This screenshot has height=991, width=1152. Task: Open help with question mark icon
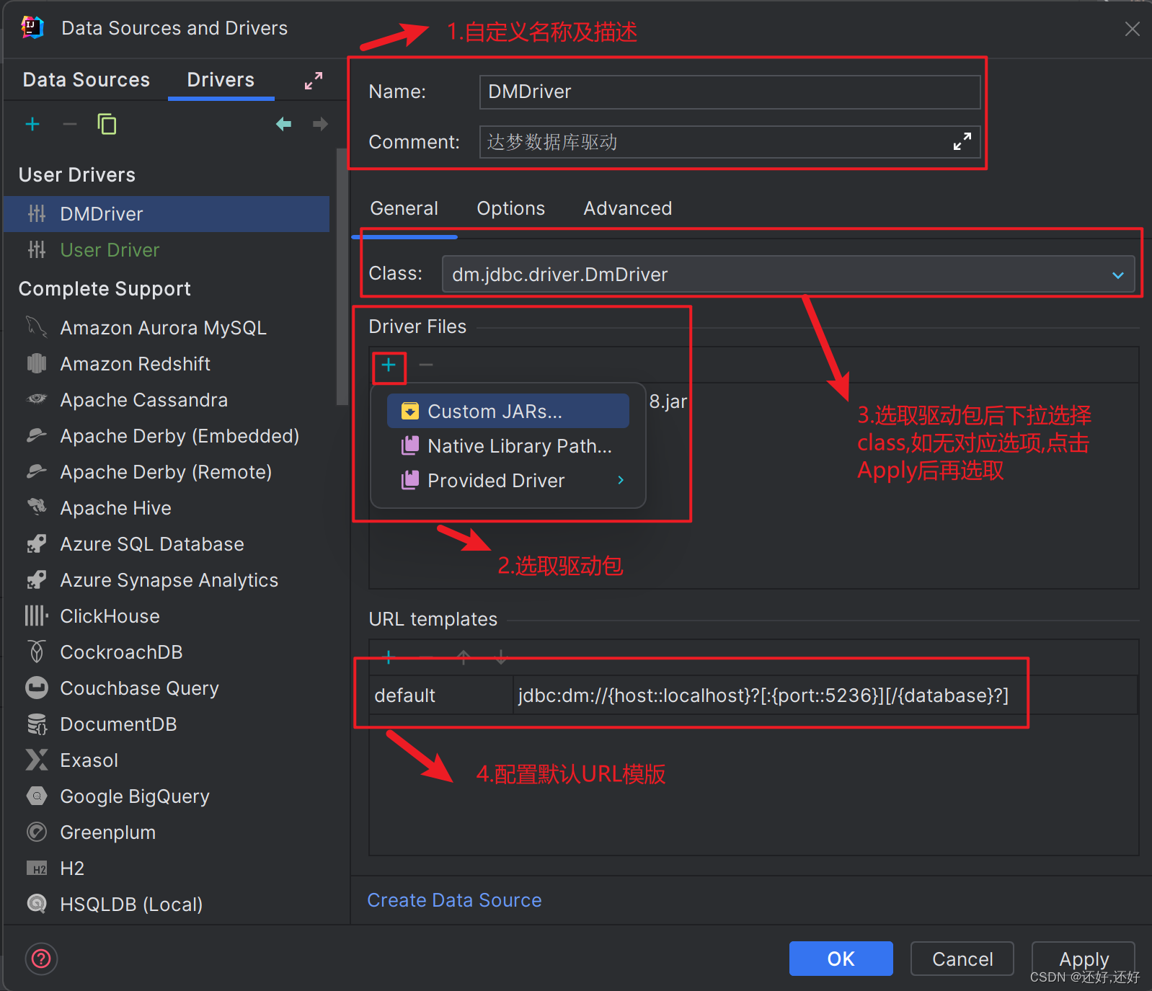pos(41,959)
